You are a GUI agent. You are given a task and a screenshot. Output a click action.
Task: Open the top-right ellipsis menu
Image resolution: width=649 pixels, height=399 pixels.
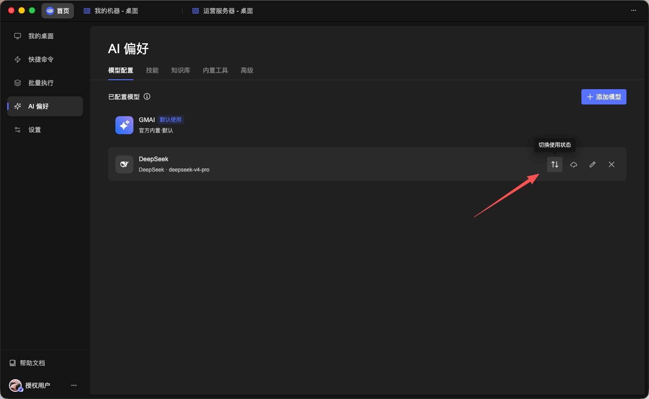(x=634, y=10)
